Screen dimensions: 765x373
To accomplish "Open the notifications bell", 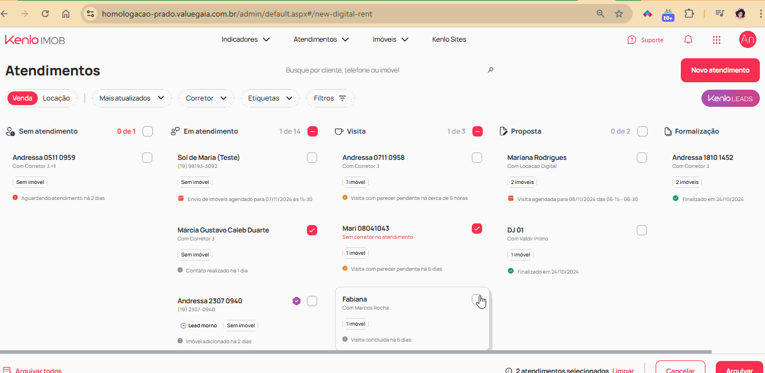I will [x=688, y=39].
